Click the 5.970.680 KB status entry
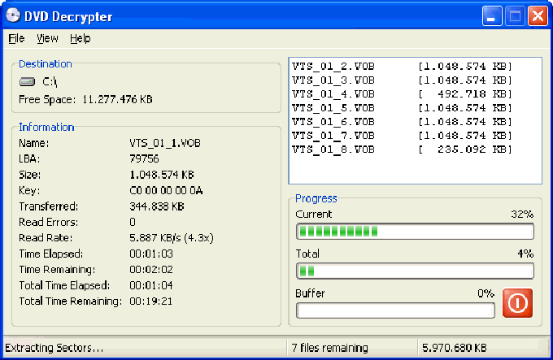This screenshot has height=360, width=553. [x=455, y=348]
